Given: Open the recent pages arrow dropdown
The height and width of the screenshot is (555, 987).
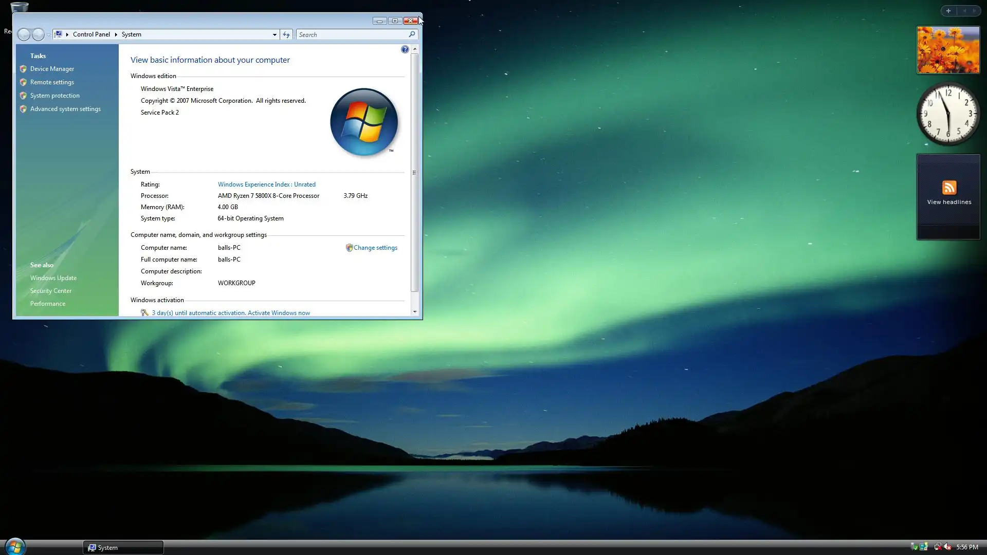Looking at the screenshot, I should 48,34.
